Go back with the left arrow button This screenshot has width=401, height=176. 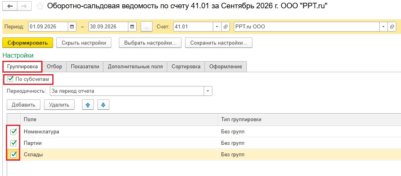pos(10,6)
